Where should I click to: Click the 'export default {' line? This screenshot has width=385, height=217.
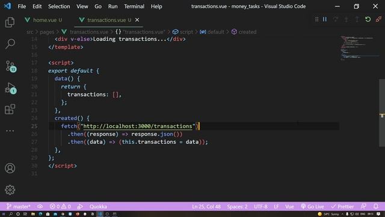[x=73, y=71]
